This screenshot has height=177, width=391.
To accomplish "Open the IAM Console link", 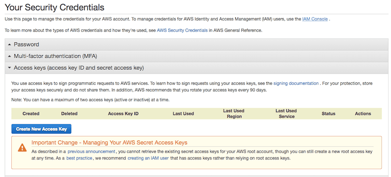I will point(315,19).
